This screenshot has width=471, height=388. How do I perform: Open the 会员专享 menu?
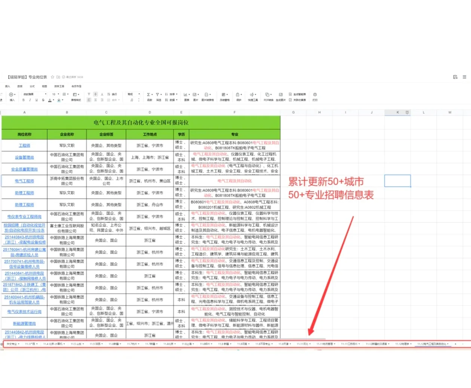pos(76,86)
